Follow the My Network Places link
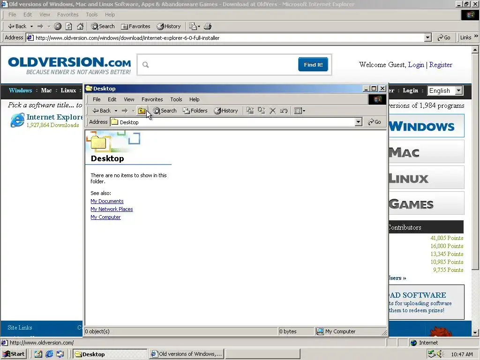Viewport: 480px width, 360px height. [x=112, y=209]
